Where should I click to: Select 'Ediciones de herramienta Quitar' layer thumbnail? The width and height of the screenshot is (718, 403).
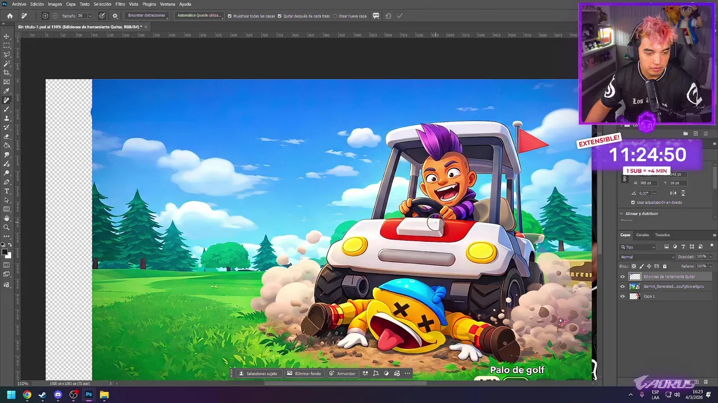[x=634, y=277]
